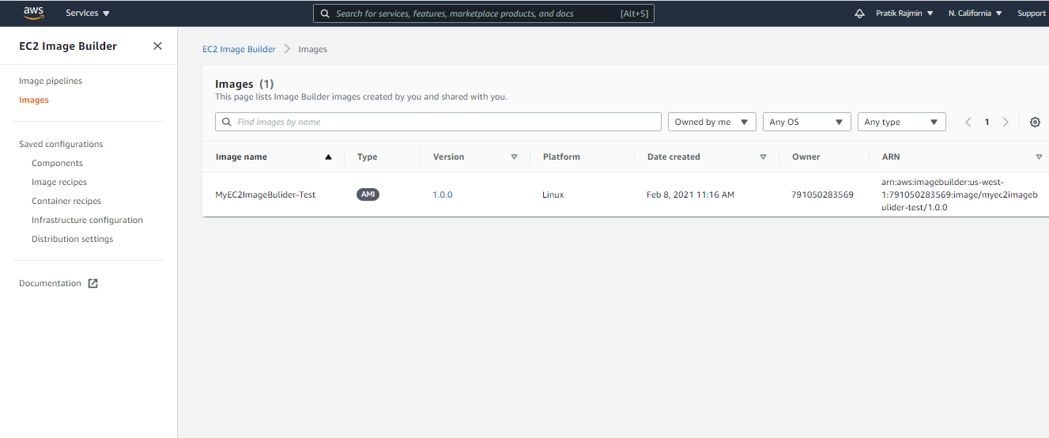Open the Owned by me filter dropdown
Image resolution: width=1049 pixels, height=438 pixels.
[x=712, y=122]
